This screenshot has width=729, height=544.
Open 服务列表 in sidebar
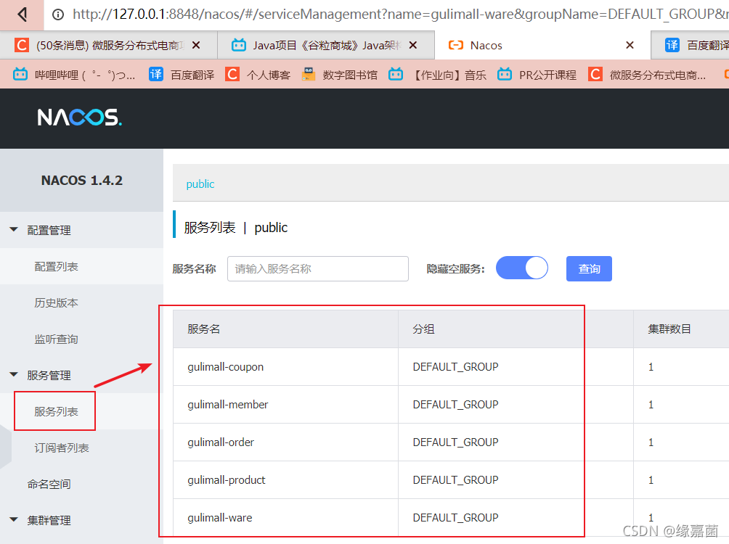(x=56, y=411)
